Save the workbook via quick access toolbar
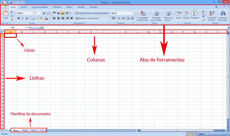The image size is (230, 136). click(x=11, y=3)
